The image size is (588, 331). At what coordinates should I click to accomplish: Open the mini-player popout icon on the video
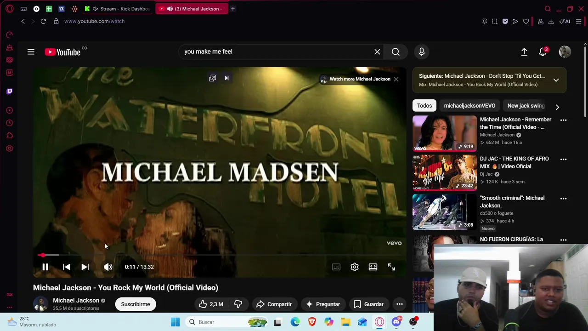(212, 78)
